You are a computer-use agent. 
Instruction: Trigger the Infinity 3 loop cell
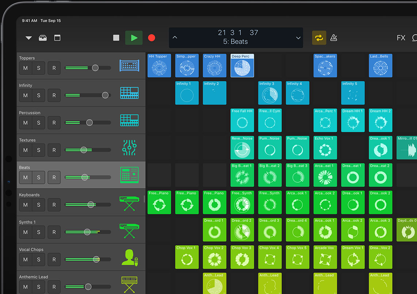pos(270,93)
